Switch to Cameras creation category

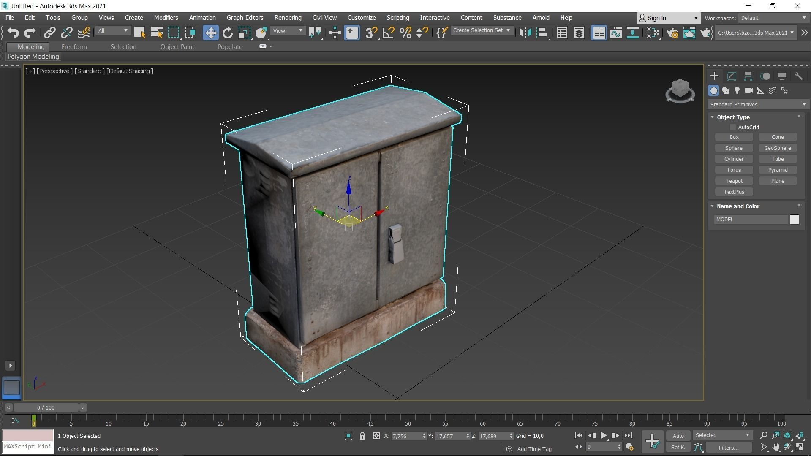[748, 90]
